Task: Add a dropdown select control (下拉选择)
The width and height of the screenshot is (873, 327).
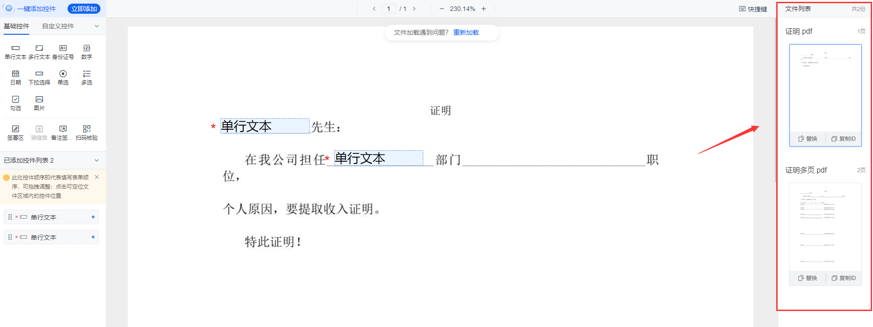Action: (39, 78)
